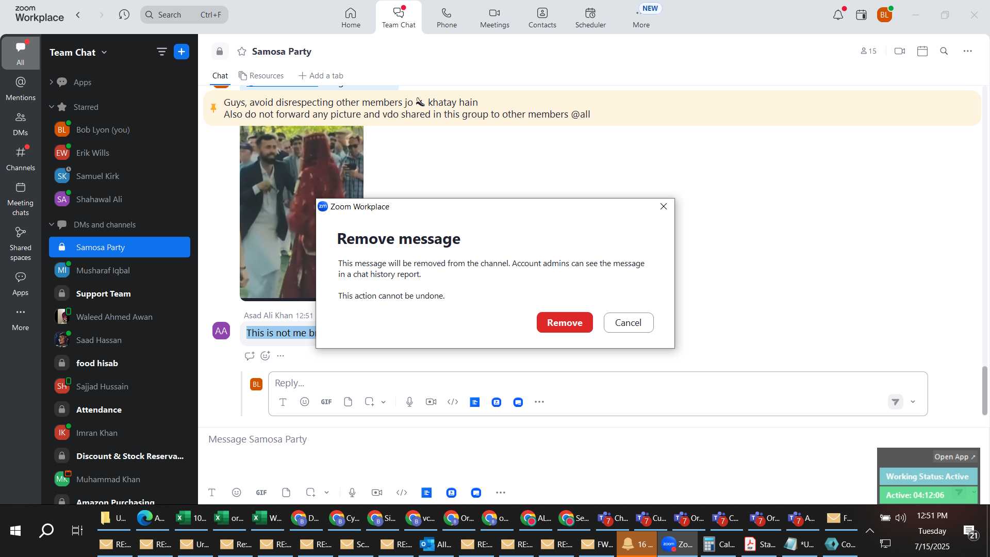Click the schedule meeting calendar icon in header
Image resolution: width=990 pixels, height=557 pixels.
point(922,51)
